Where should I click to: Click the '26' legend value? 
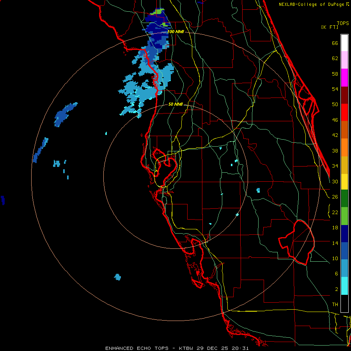[x=335, y=197]
